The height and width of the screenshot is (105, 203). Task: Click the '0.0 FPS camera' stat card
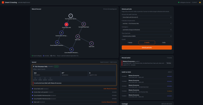tap(47, 74)
